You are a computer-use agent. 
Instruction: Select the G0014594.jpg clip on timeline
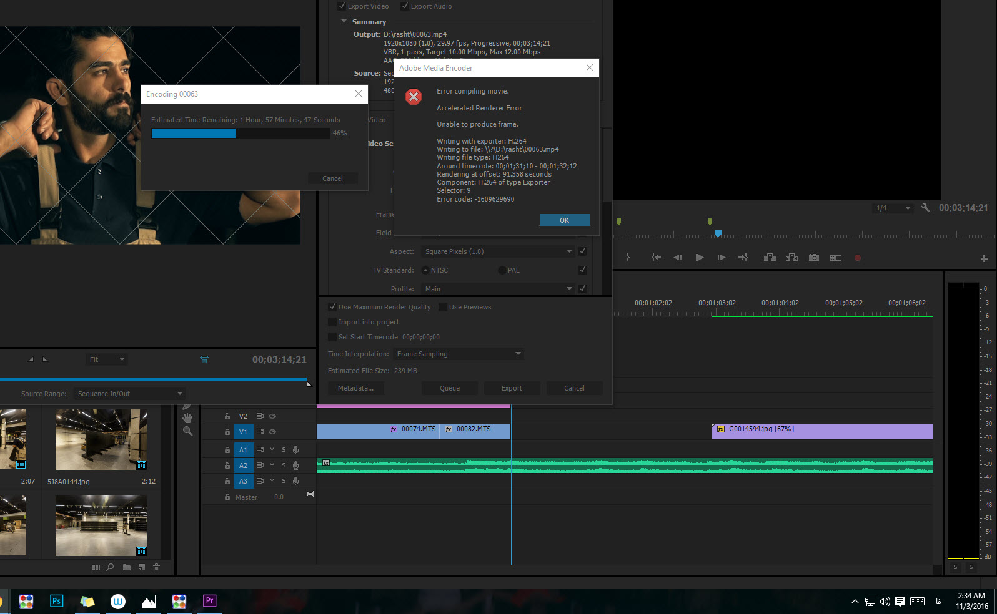coord(822,432)
